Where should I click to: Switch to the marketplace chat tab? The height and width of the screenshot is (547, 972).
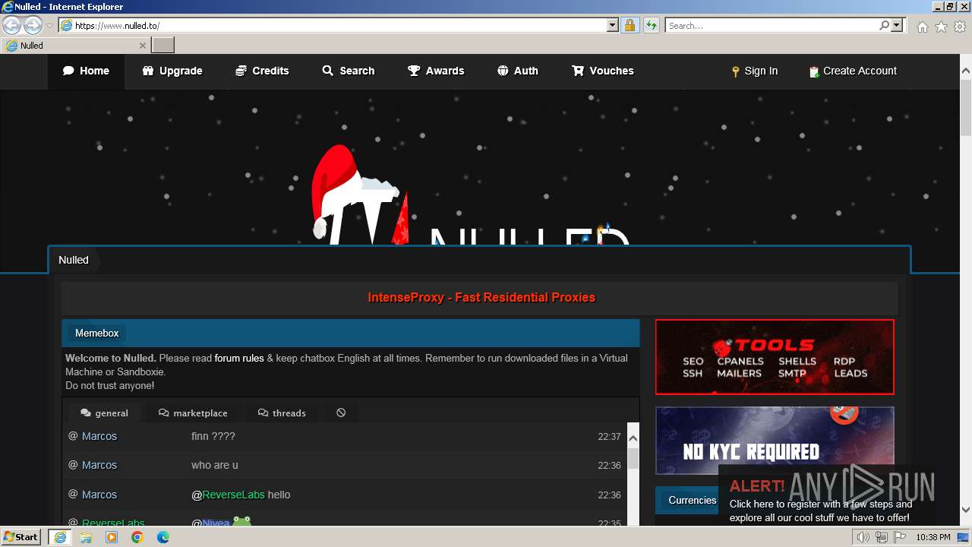pos(193,413)
